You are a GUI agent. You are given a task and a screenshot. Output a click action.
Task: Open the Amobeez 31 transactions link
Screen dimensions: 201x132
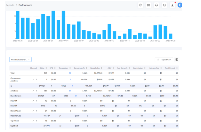[x=70, y=91]
